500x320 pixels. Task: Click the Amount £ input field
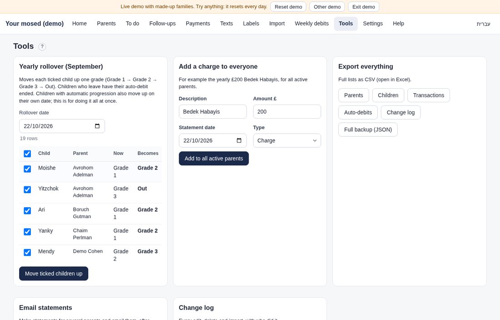[287, 111]
